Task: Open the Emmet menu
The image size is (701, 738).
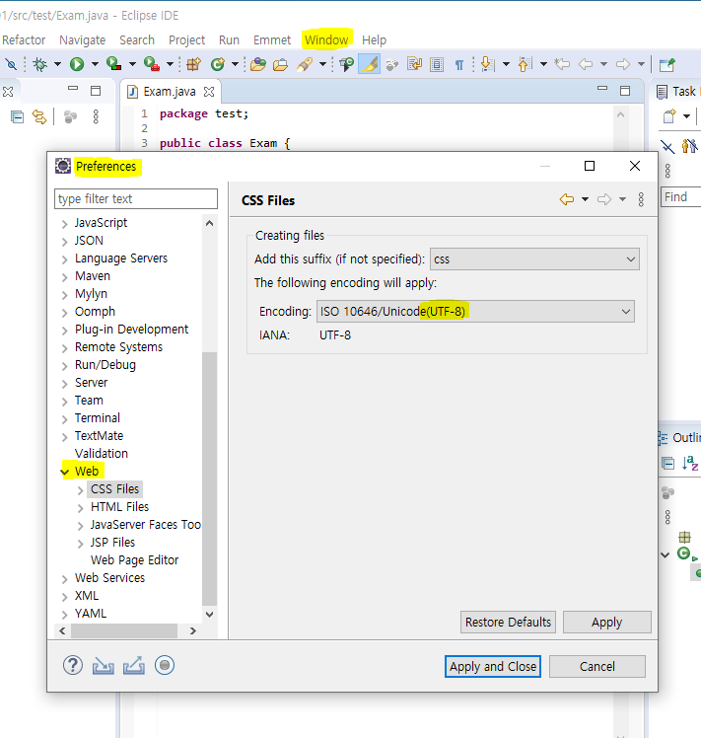Action: 272,40
